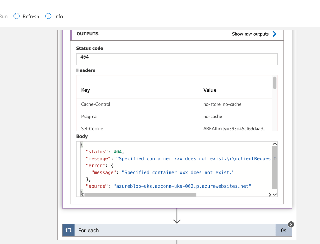Image resolution: width=320 pixels, height=244 pixels.
Task: Click the Info circle icon
Action: tap(48, 16)
